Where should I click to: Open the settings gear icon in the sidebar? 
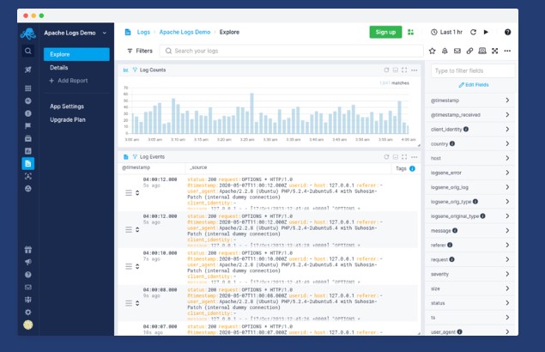tap(28, 312)
